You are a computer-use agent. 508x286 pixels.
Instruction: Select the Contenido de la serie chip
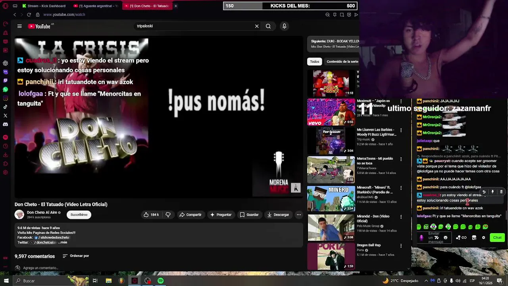tap(342, 62)
